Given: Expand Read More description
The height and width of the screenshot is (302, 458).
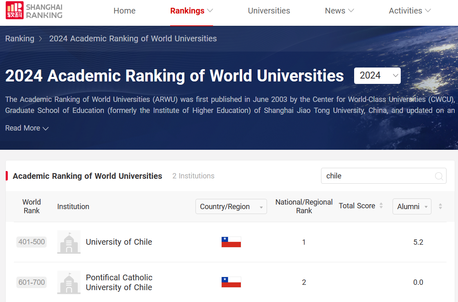Looking at the screenshot, I should [x=27, y=128].
